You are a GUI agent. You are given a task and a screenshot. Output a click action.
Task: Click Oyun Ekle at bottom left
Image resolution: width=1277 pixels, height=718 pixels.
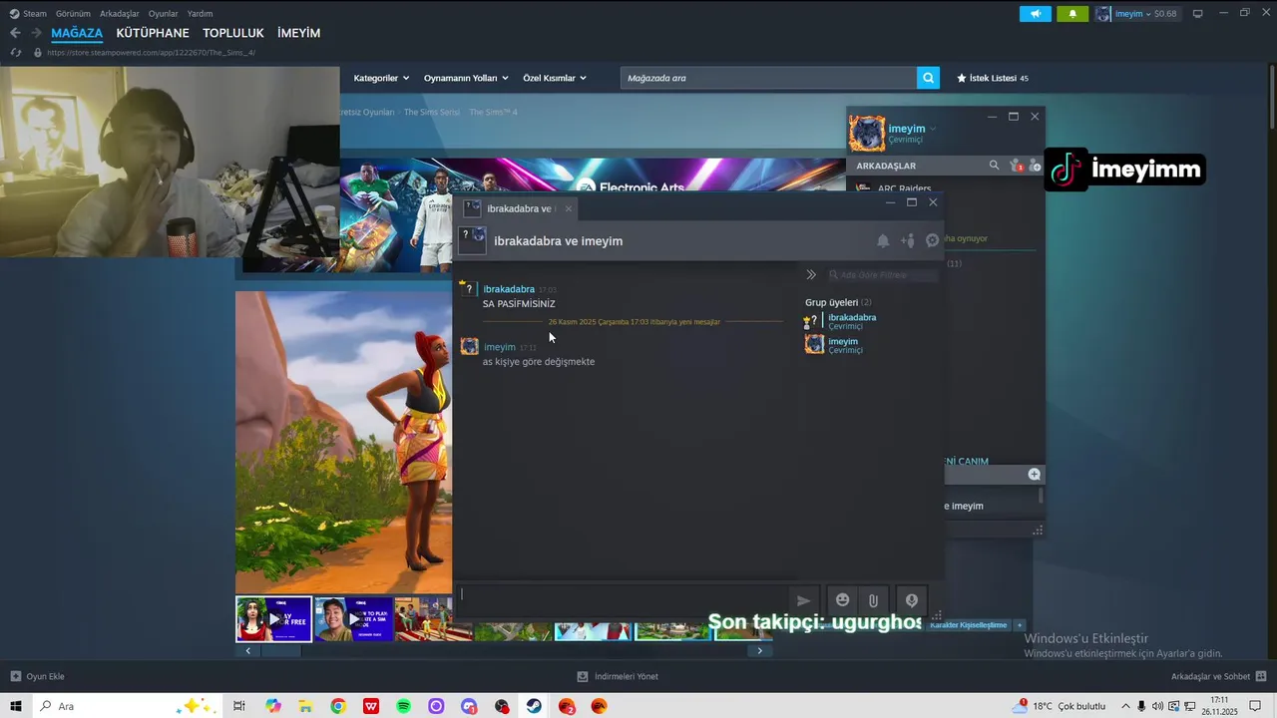[37, 676]
